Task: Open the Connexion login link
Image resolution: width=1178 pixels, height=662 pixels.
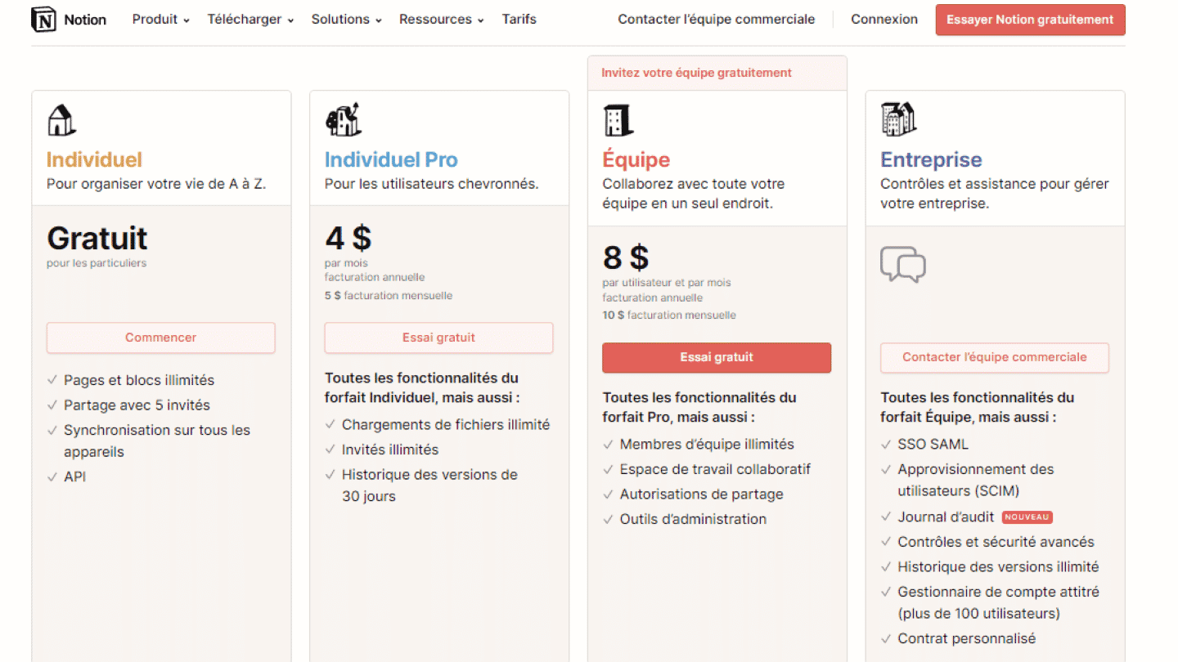Action: pyautogui.click(x=884, y=20)
